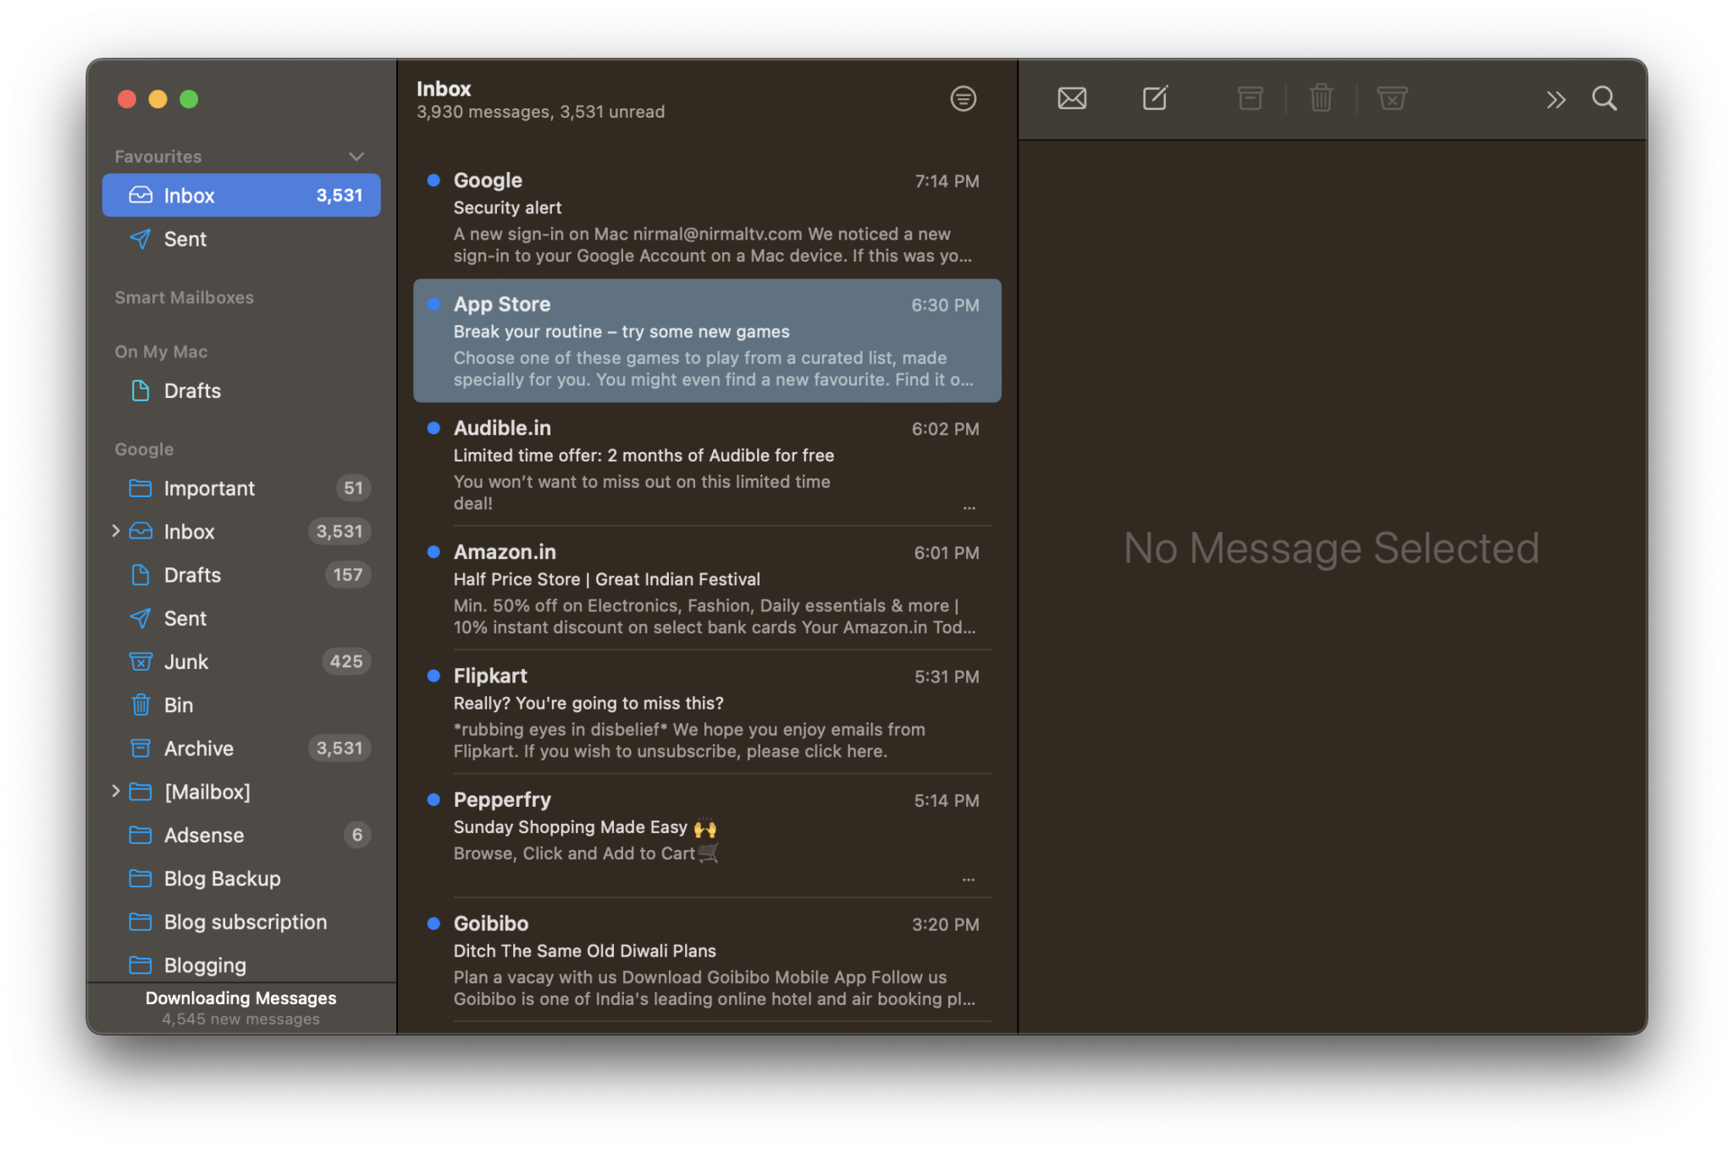1734x1149 pixels.
Task: Open the Adsense folder
Action: pyautogui.click(x=241, y=835)
